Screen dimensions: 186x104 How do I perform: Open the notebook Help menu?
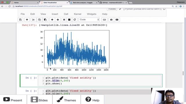(x=105, y=14)
